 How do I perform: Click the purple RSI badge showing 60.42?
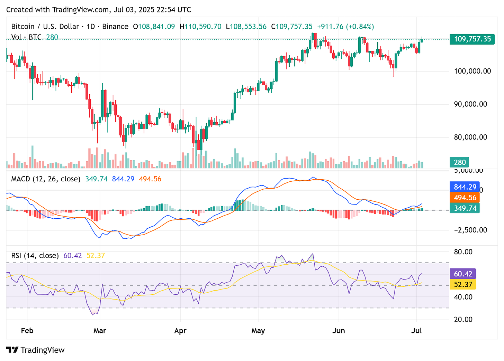(462, 274)
